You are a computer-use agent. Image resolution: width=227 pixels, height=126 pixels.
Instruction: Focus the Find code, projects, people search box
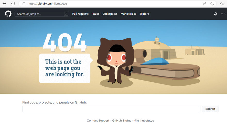(x=111, y=109)
